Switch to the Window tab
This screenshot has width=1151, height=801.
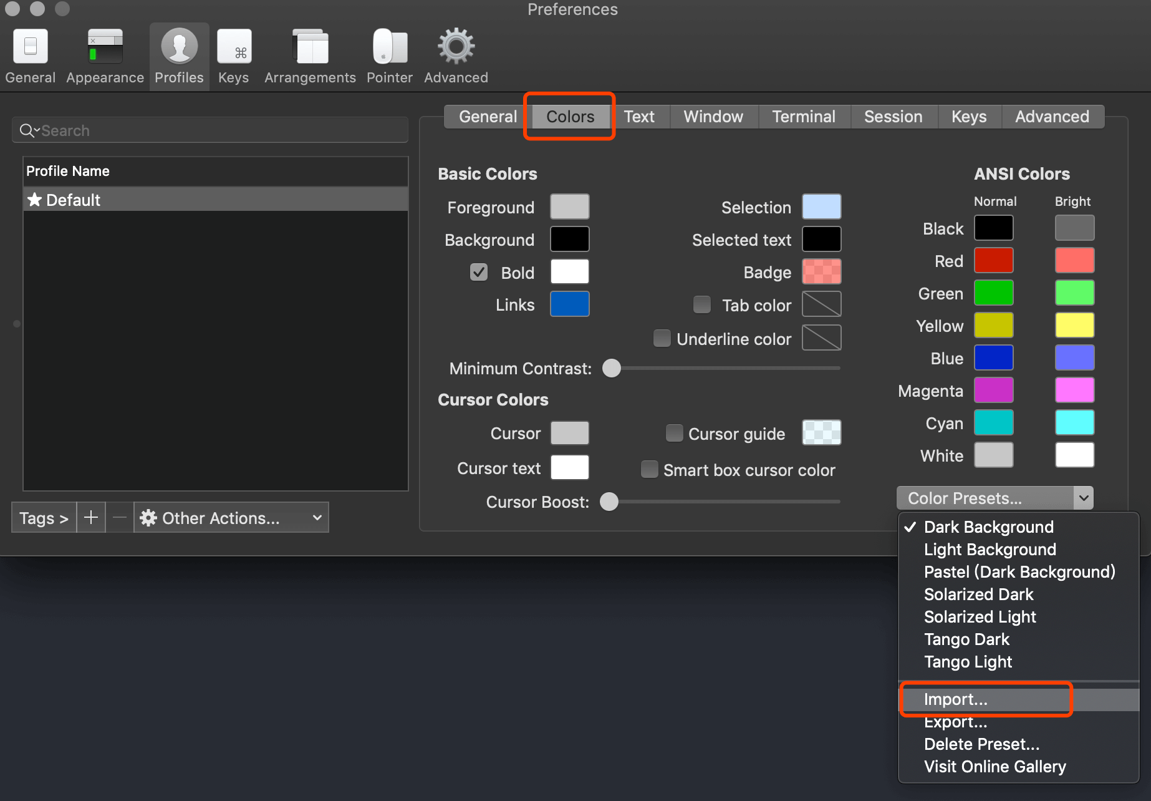(x=713, y=117)
